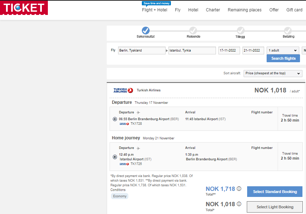Viewport: 306px width, 214px height.
Task: Click the Søkeresultat step checkmark
Action: click(x=146, y=31)
